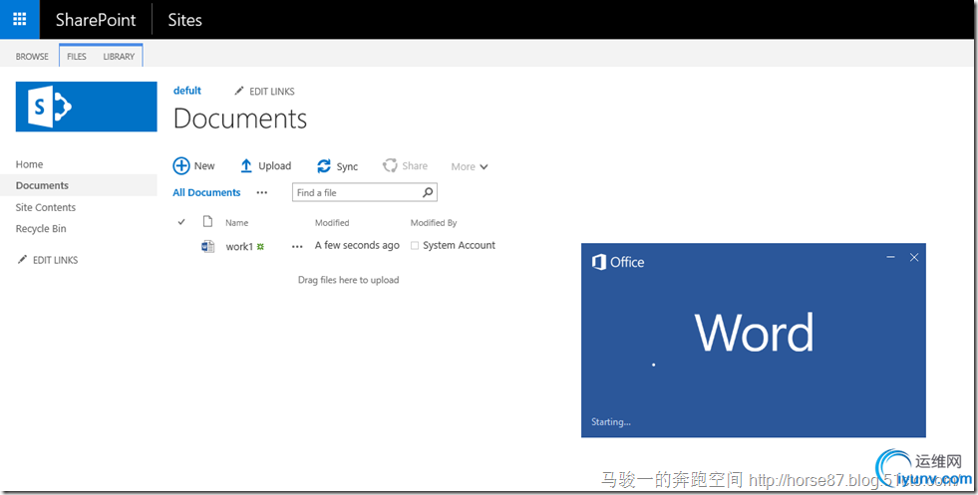Viewport: 978px width, 495px height.
Task: Click the Sites link in top bar
Action: pos(184,19)
